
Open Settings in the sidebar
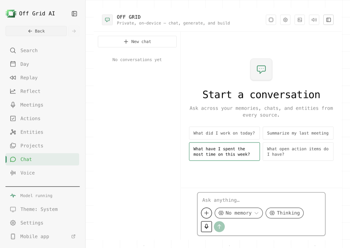[x=42, y=223]
